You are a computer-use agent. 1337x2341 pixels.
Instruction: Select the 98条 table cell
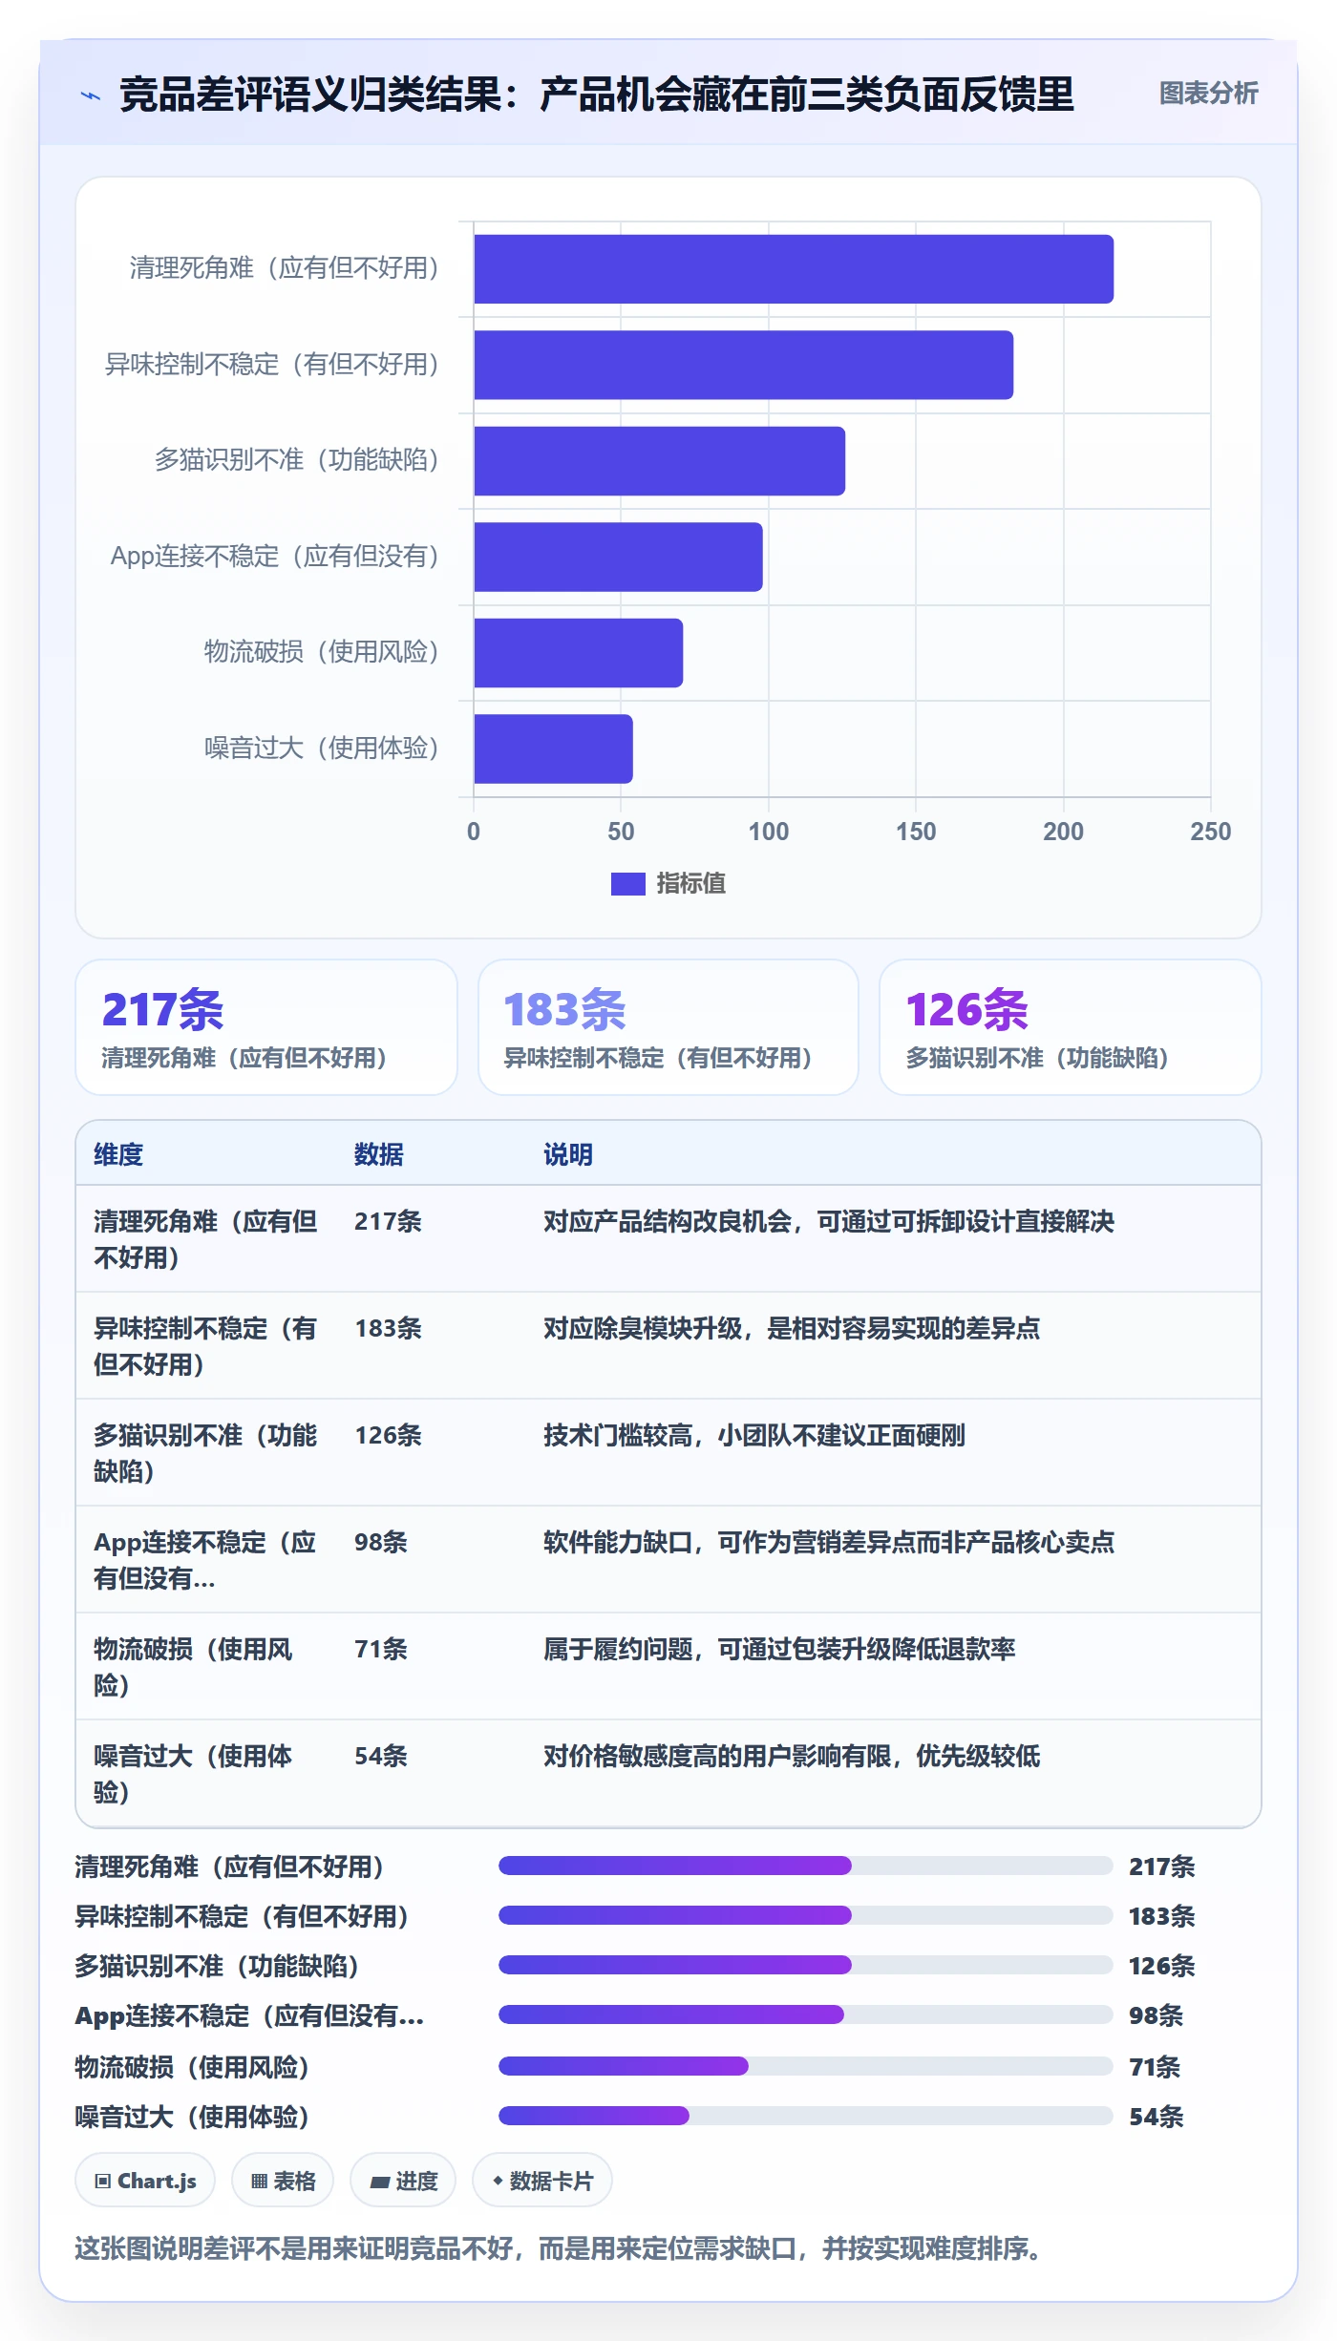coord(381,1542)
